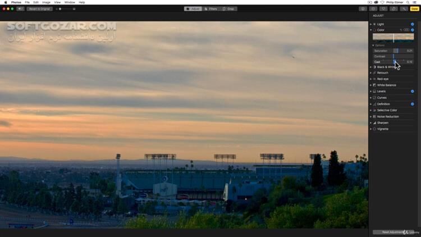Click the Auto Enhance magic wand icon
This screenshot has height=237, width=421.
click(404, 8)
